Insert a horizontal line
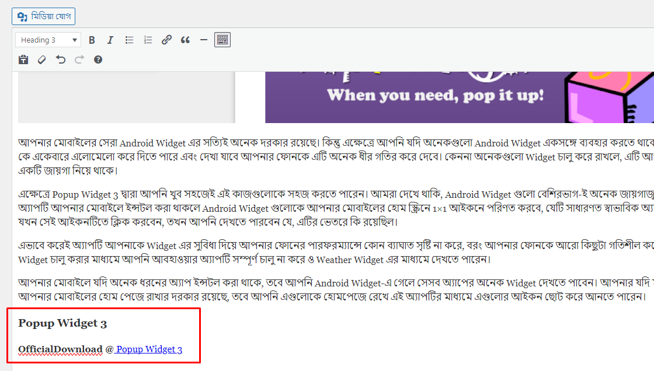 (203, 39)
